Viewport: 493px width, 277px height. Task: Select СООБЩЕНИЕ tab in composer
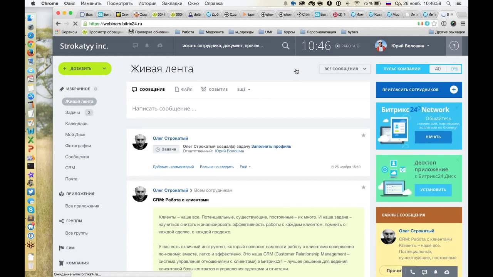148,89
